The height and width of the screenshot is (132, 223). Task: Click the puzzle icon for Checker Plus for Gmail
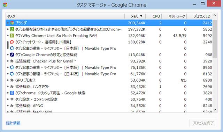pyautogui.click(x=12, y=61)
